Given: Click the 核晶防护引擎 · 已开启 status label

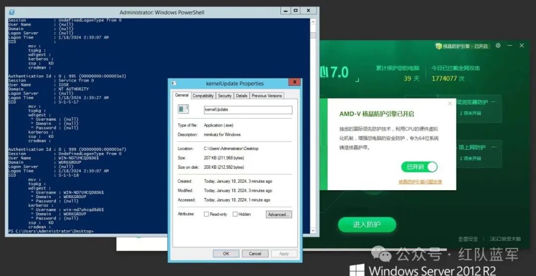Looking at the screenshot, I should click(x=465, y=46).
